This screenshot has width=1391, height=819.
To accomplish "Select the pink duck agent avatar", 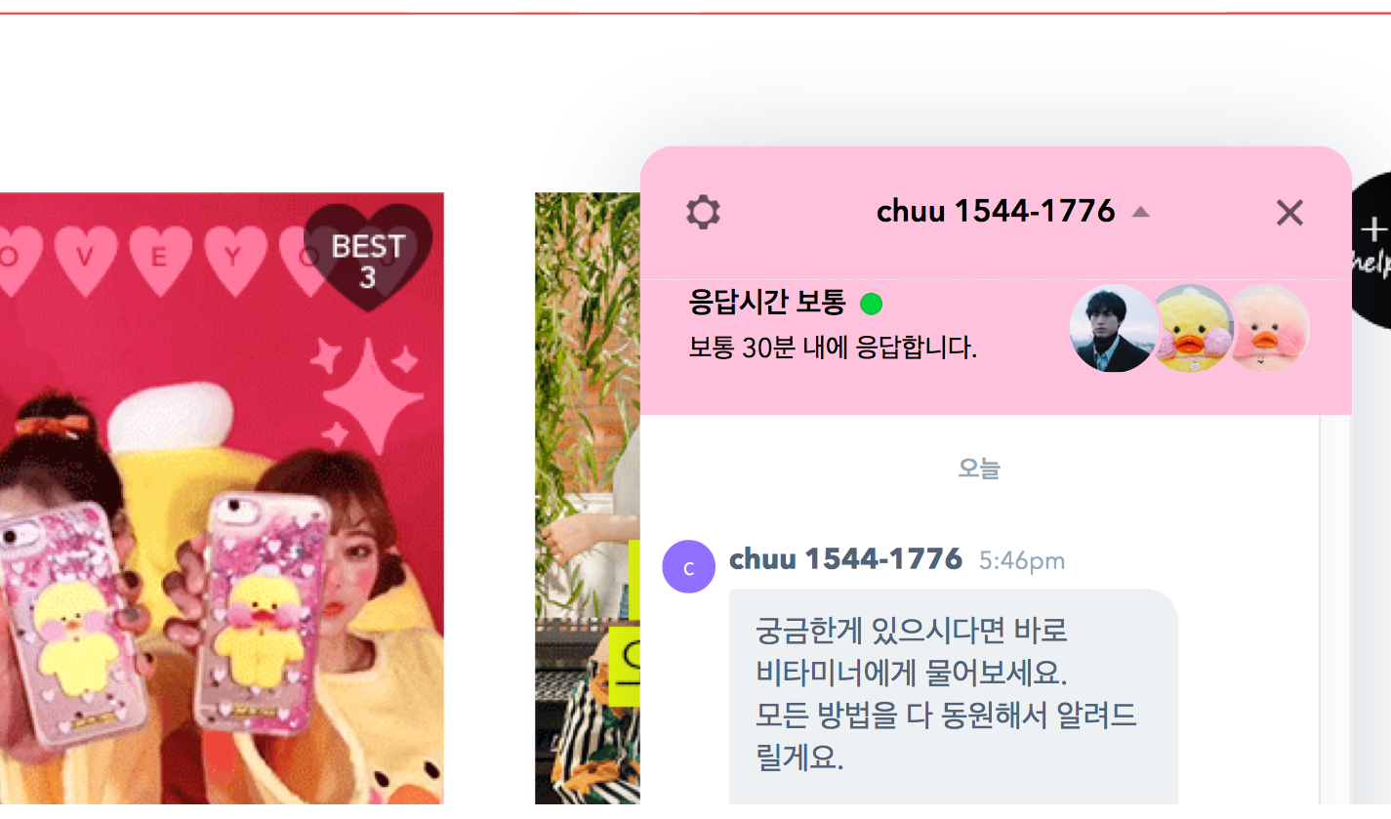I will (1269, 329).
